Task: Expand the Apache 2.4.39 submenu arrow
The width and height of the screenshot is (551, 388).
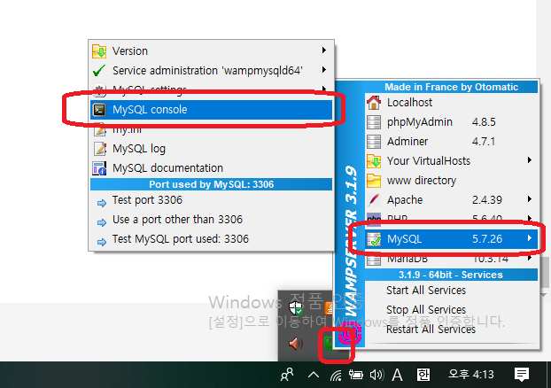Action: pos(530,199)
